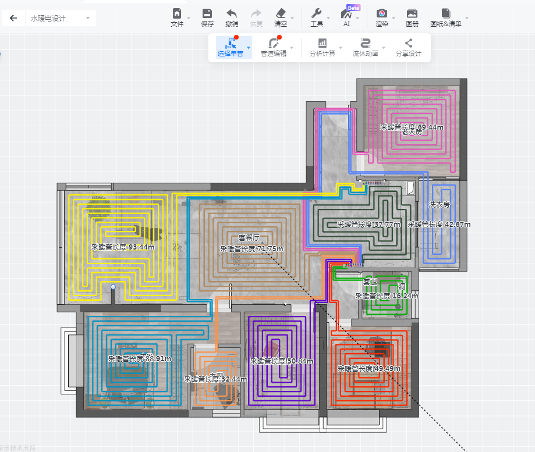Viewport: 535px width, 452px height.
Task: Open the 工具 wrench tools menu
Action: tap(317, 17)
